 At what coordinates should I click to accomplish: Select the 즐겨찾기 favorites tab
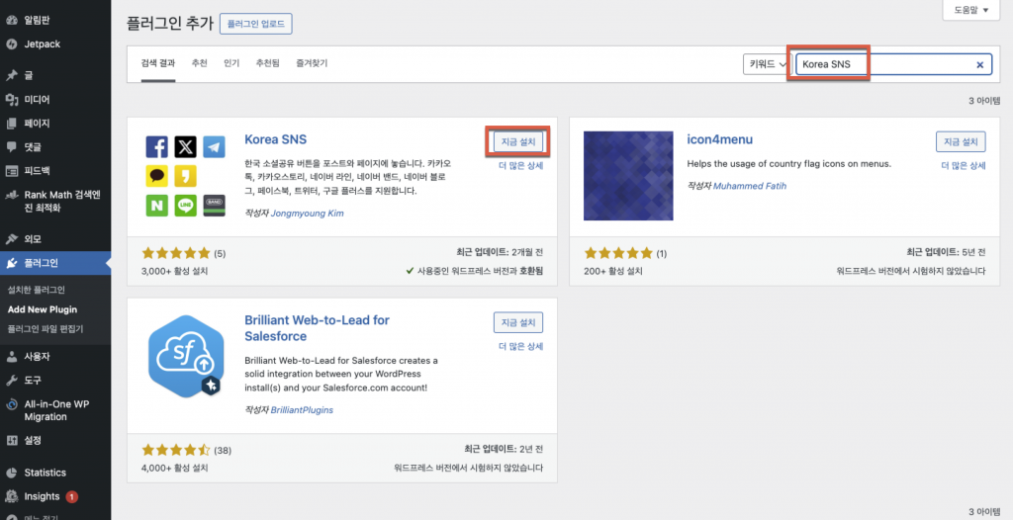pyautogui.click(x=312, y=63)
